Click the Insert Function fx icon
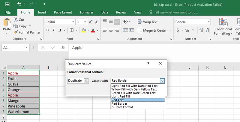240x122 pixels. coord(63,48)
